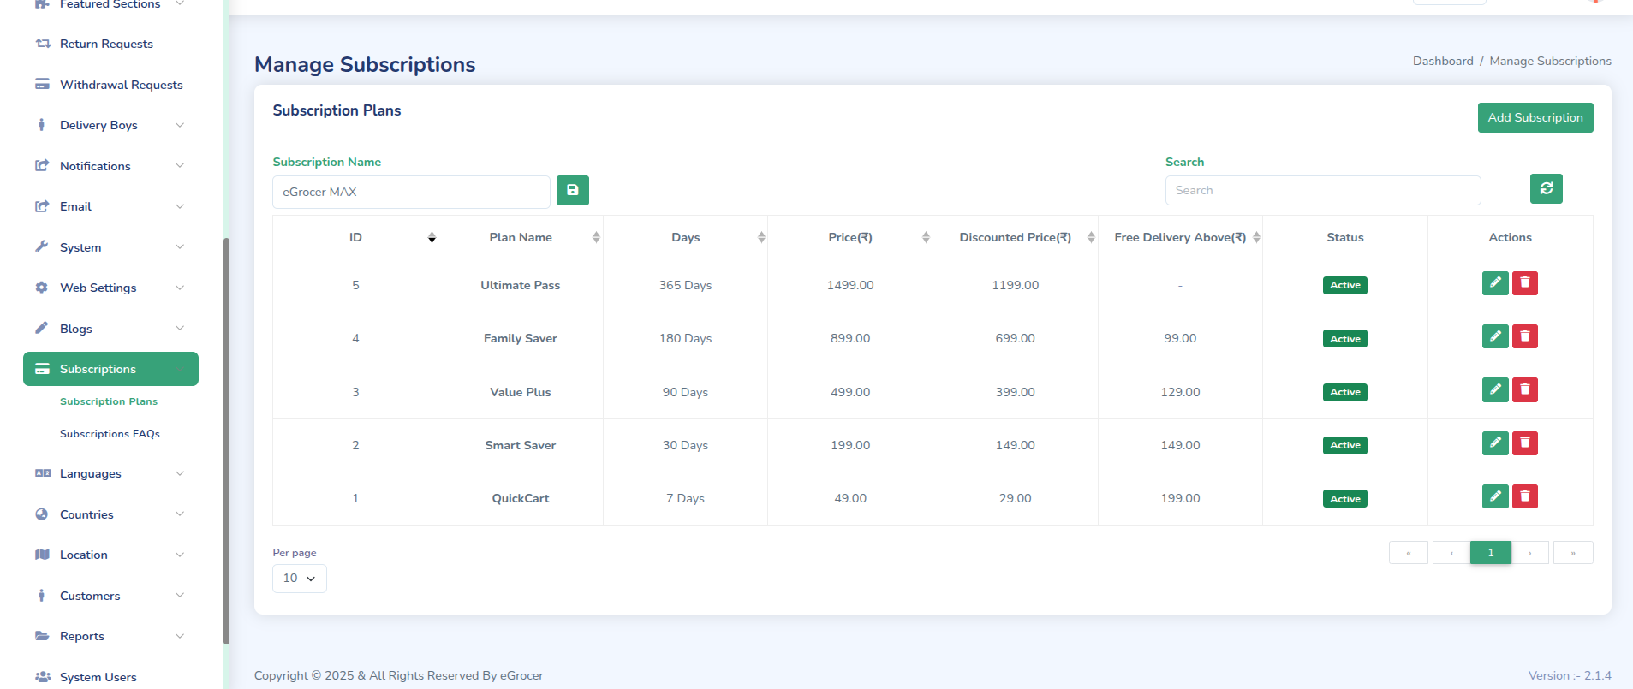Sort table by ID column
This screenshot has height=689, width=1633.
(x=355, y=237)
